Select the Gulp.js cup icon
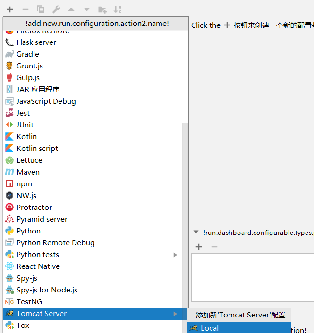The image size is (314, 333). (x=9, y=77)
